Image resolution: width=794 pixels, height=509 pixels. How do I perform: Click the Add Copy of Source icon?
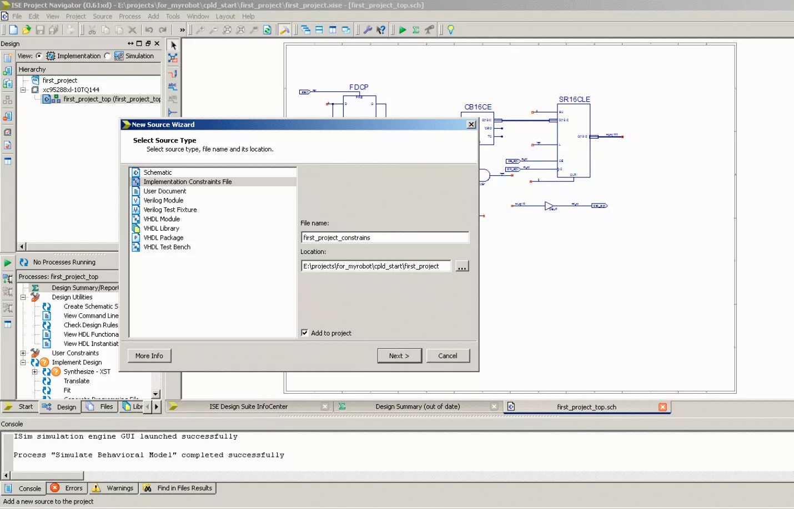(x=8, y=84)
